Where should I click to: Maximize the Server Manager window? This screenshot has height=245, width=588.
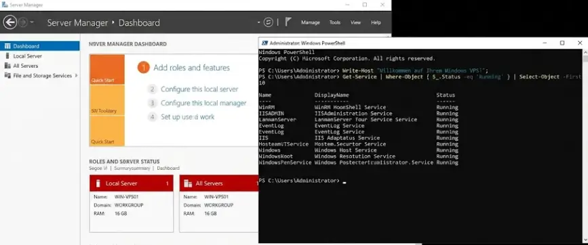tap(364, 5)
